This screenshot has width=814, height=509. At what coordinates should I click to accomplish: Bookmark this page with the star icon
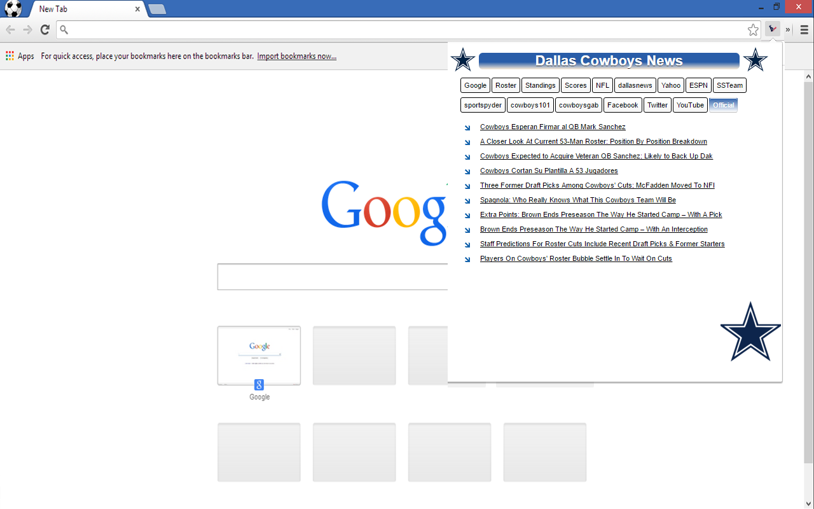pyautogui.click(x=753, y=30)
